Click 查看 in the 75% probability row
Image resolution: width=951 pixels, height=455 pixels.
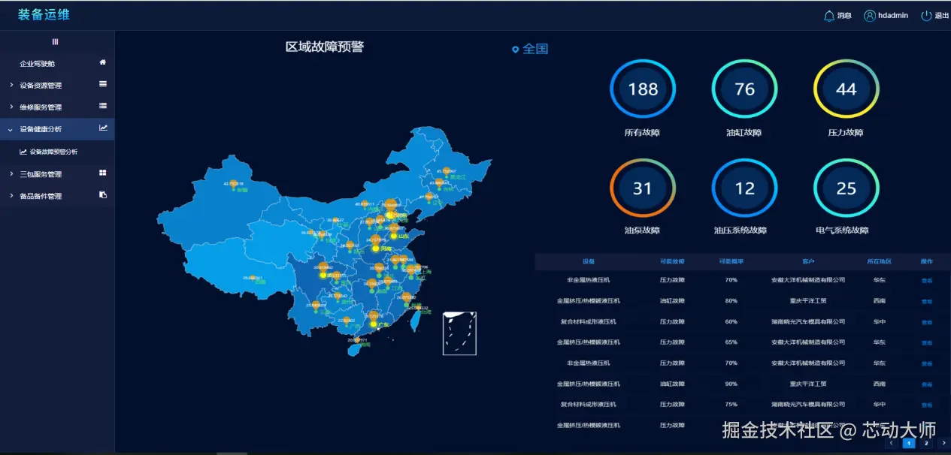927,405
